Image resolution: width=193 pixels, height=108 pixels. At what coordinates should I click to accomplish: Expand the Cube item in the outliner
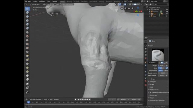click(x=150, y=14)
